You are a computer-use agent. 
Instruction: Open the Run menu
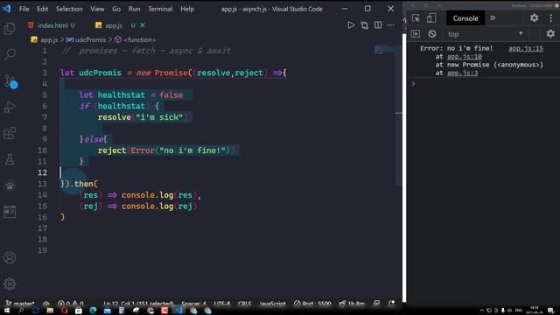tap(134, 9)
